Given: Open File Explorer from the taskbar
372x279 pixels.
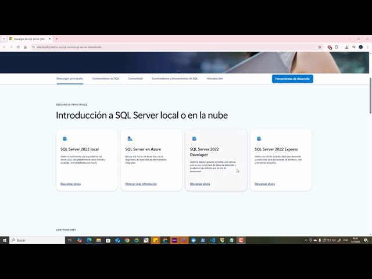Looking at the screenshot, I should 98,240.
